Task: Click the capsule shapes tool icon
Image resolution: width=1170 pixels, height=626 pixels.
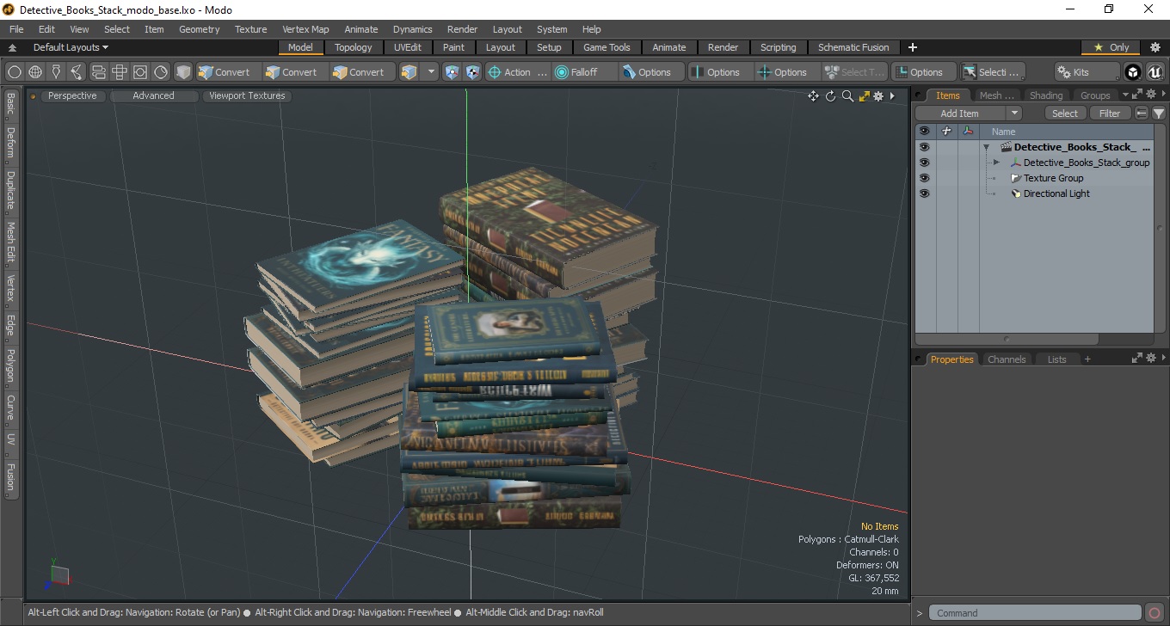Action: pyautogui.click(x=98, y=72)
